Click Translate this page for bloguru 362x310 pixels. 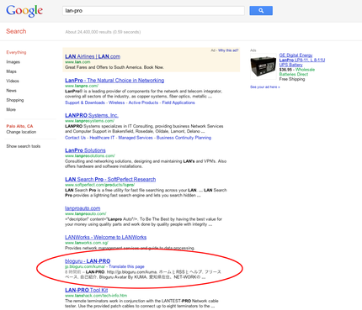click(126, 266)
